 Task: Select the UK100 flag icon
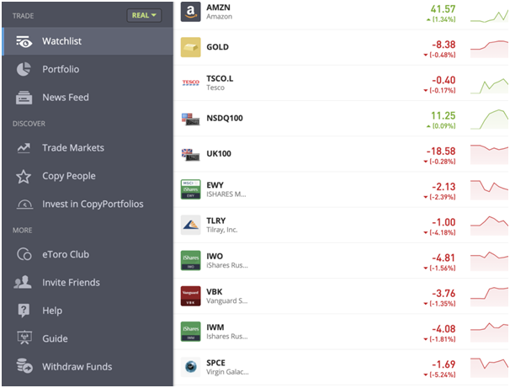tap(190, 155)
